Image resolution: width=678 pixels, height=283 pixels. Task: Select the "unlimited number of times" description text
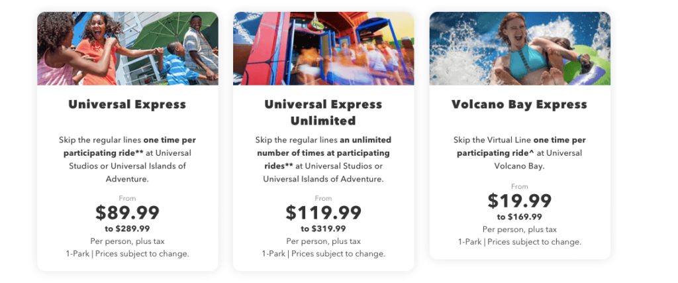click(x=323, y=159)
